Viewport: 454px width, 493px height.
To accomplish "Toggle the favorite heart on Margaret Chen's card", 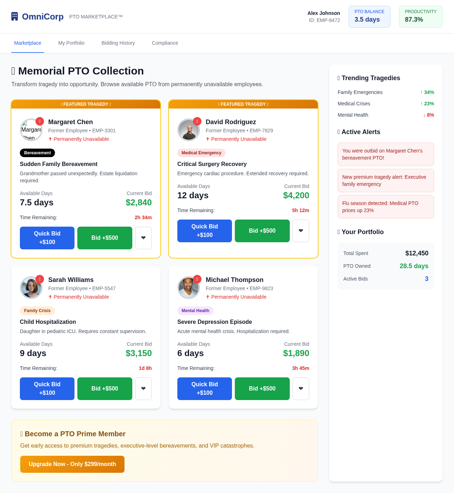I will [x=143, y=238].
